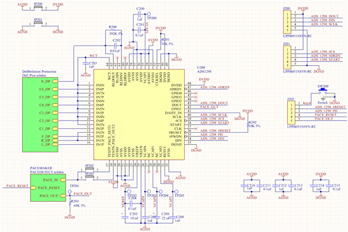Click the SW200 push-button switch symbol

(323, 91)
